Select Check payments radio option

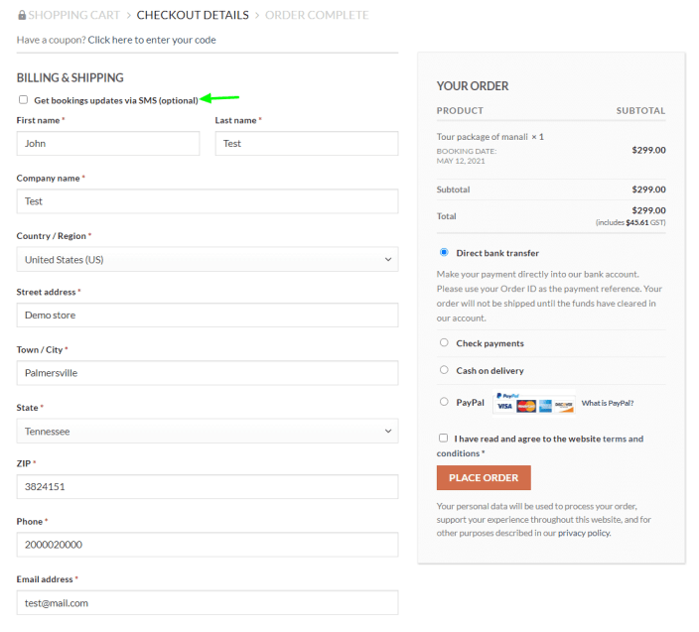pos(444,342)
